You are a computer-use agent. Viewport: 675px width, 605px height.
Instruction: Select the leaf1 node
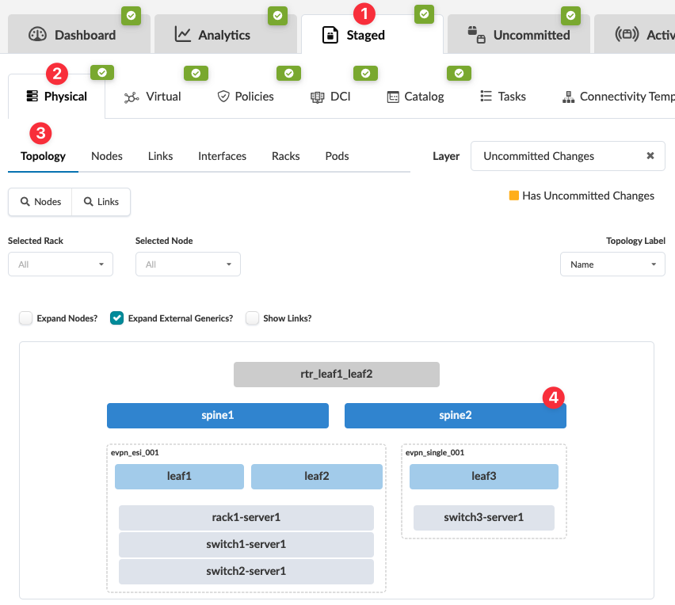pyautogui.click(x=179, y=476)
